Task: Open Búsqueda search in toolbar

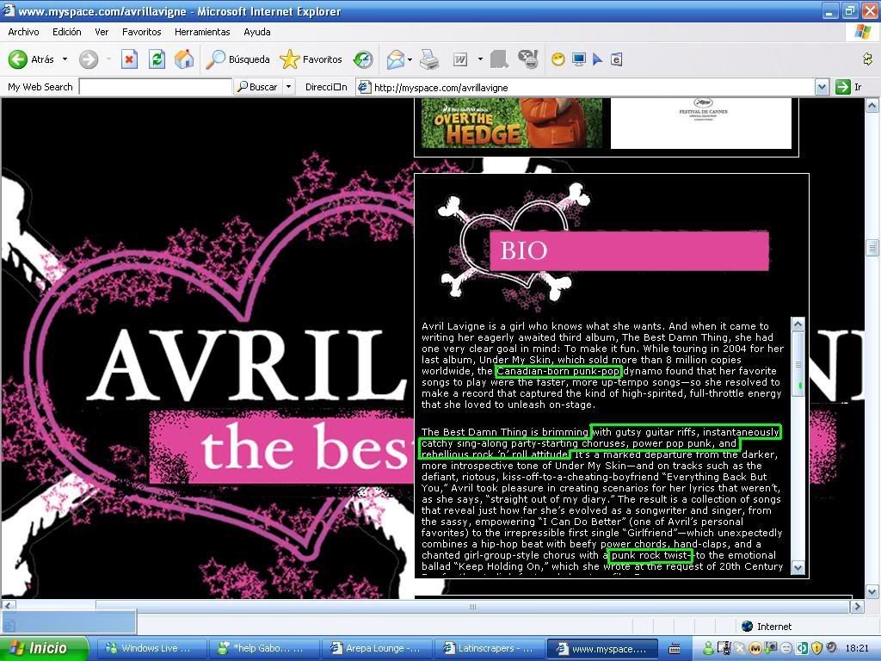Action: tap(238, 59)
